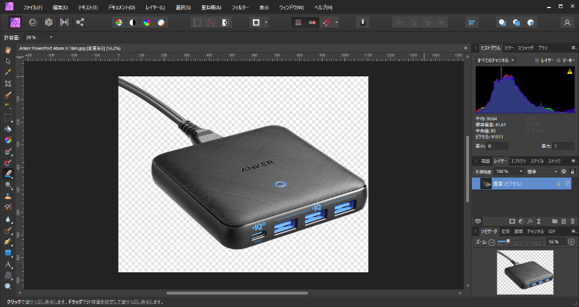Switch to the カラー tab
Viewport: 579px width, 307px height.
[x=509, y=48]
